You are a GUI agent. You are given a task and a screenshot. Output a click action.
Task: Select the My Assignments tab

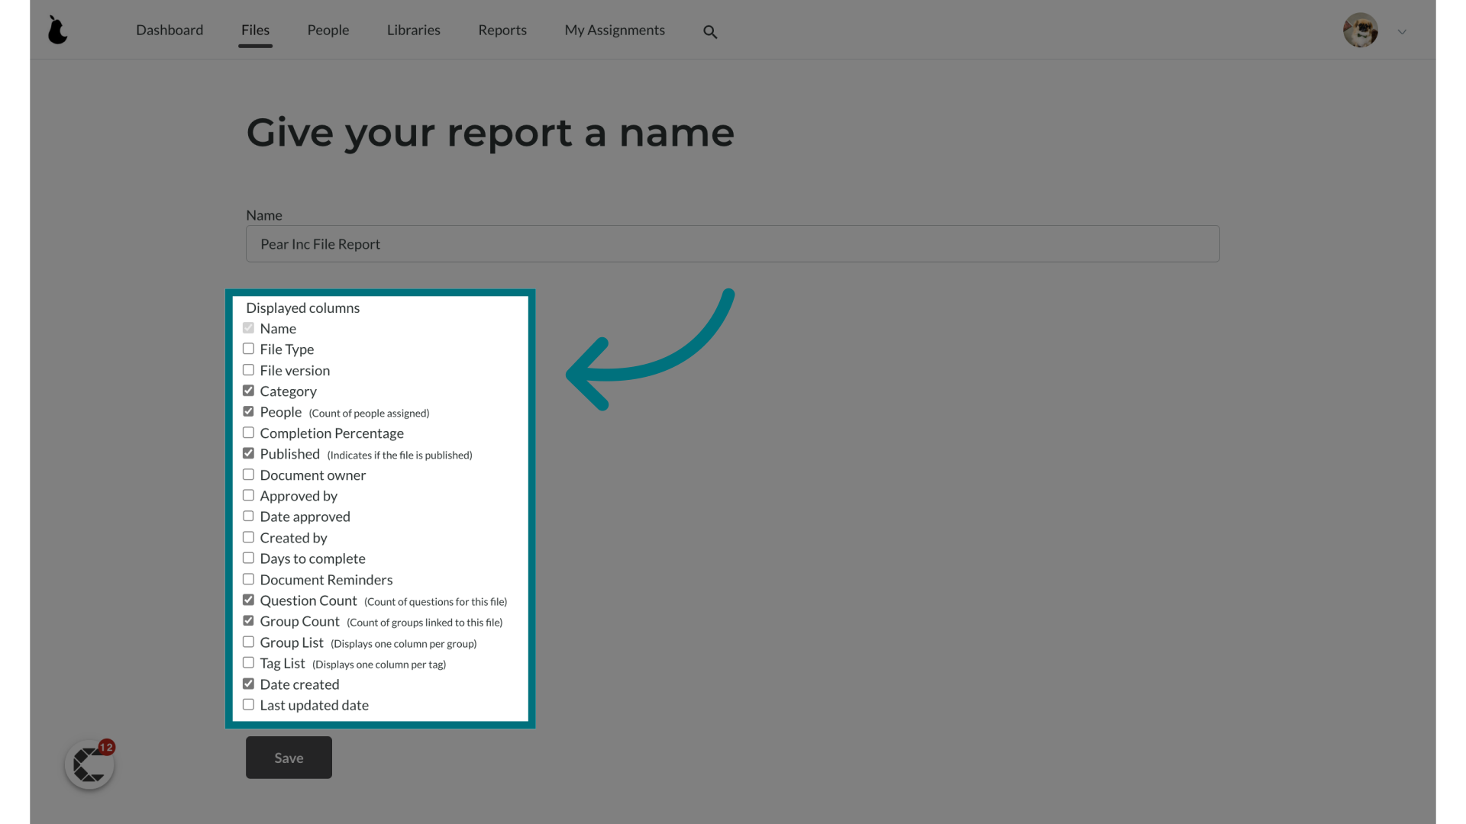[614, 29]
